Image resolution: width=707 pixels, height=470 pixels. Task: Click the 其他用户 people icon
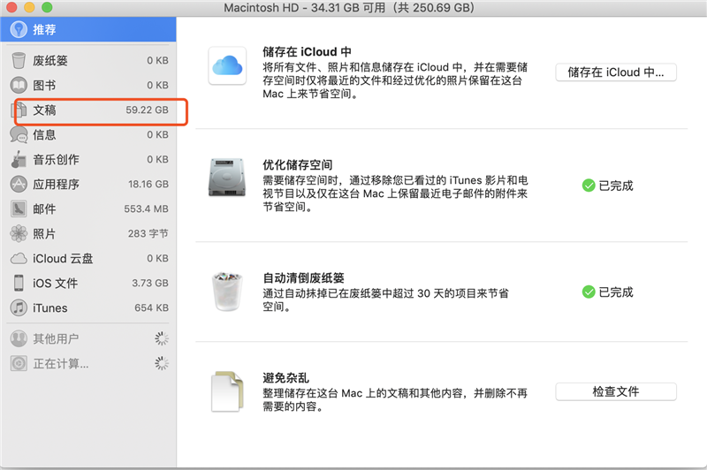coord(19,338)
